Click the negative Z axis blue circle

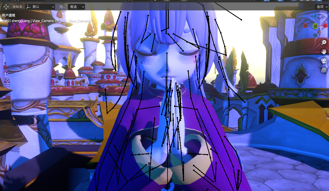pyautogui.click(x=315, y=35)
